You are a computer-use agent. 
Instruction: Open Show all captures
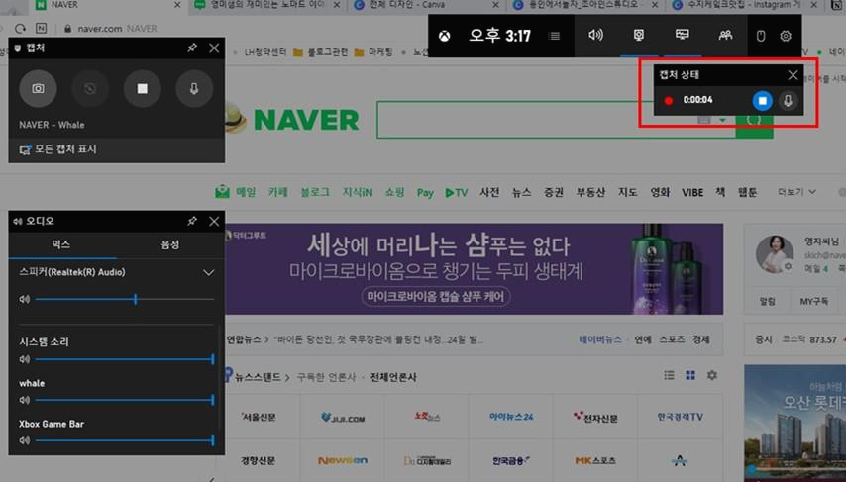[x=57, y=149]
